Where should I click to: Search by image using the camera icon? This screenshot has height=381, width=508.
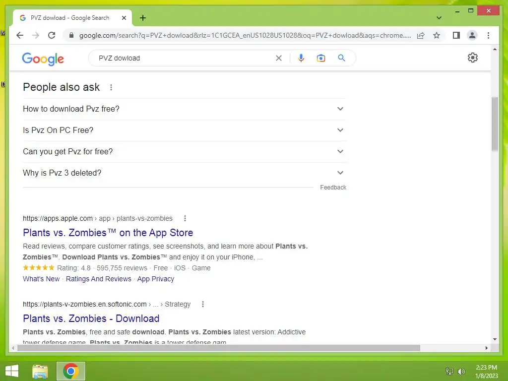pos(321,58)
